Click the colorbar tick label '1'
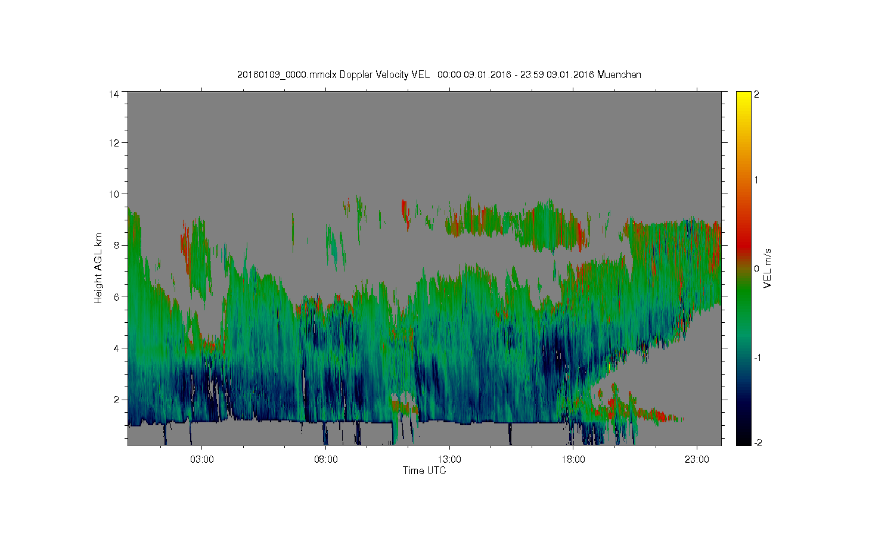The height and width of the screenshot is (536, 894). 757,180
